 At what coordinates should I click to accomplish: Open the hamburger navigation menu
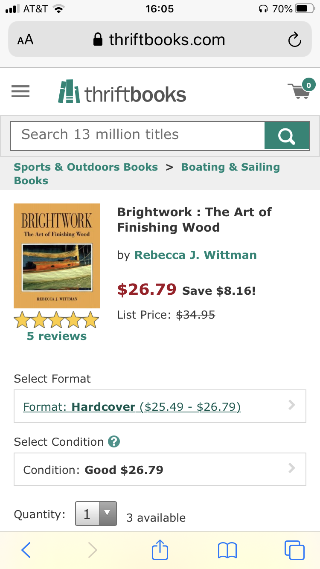tap(20, 92)
